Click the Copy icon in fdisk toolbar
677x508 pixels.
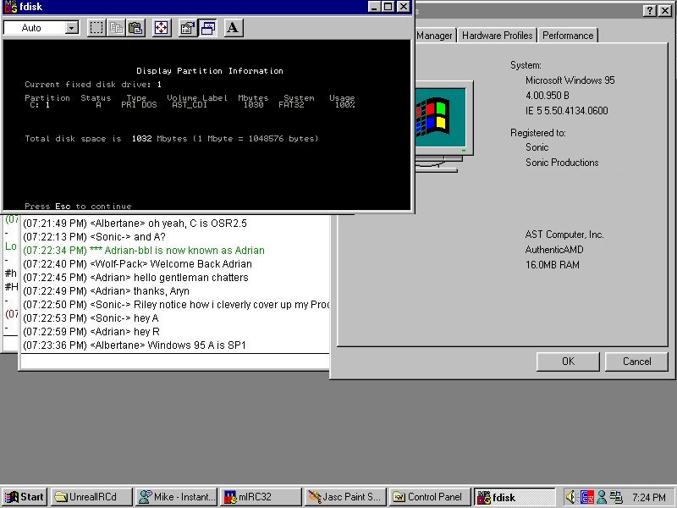coord(117,28)
